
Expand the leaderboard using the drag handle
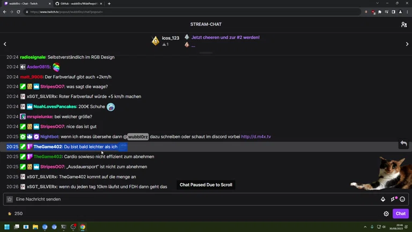[x=206, y=53]
